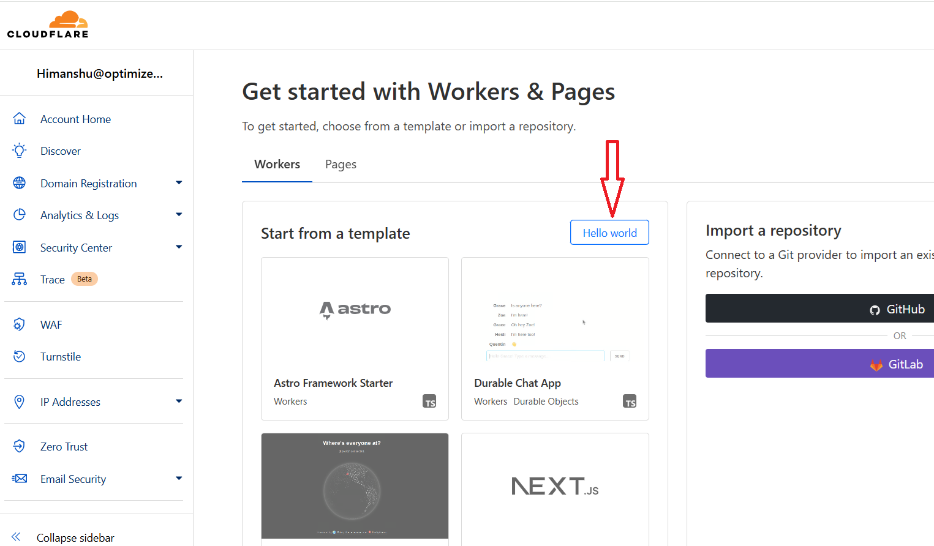Click the WAF shield icon
Viewport: 934px width, 546px height.
20,324
